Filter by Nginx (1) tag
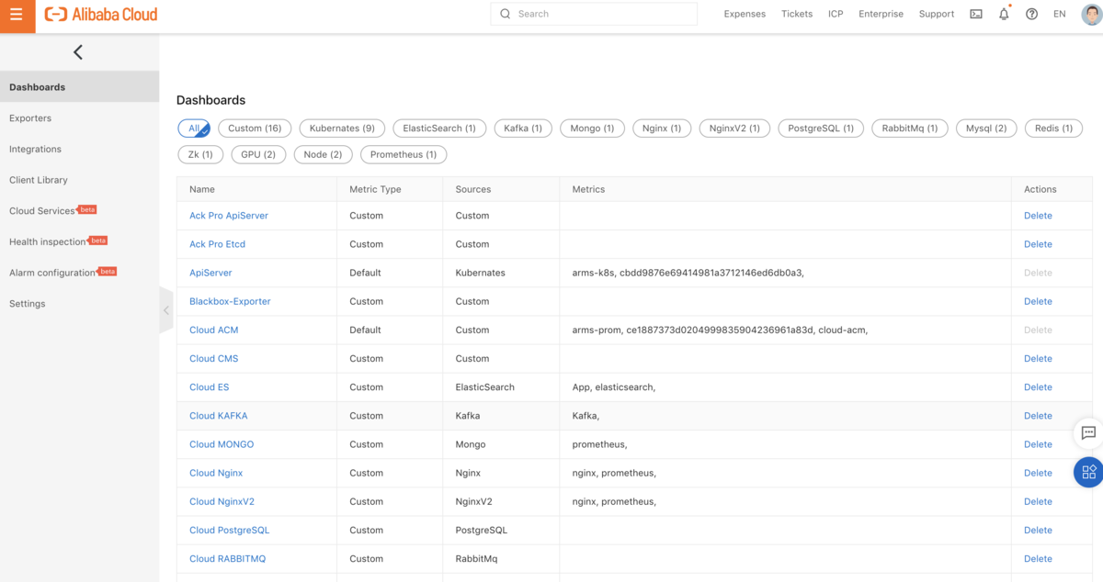The height and width of the screenshot is (582, 1103). [x=662, y=129]
